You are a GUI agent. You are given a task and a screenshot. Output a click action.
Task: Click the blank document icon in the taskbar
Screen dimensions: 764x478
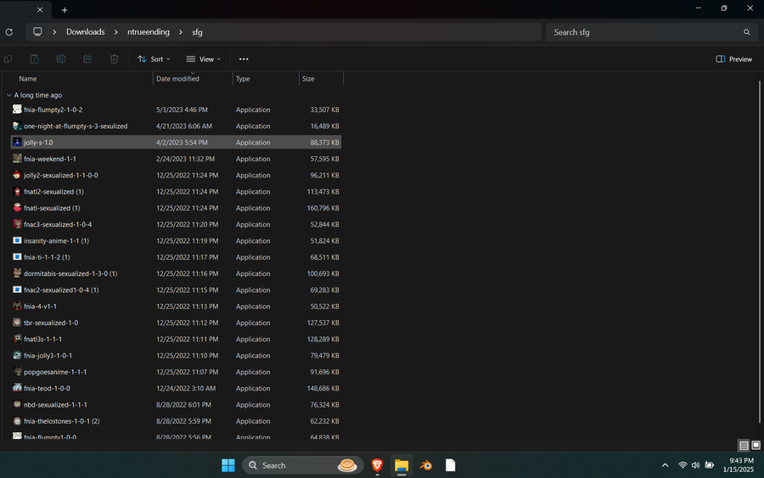pyautogui.click(x=451, y=465)
